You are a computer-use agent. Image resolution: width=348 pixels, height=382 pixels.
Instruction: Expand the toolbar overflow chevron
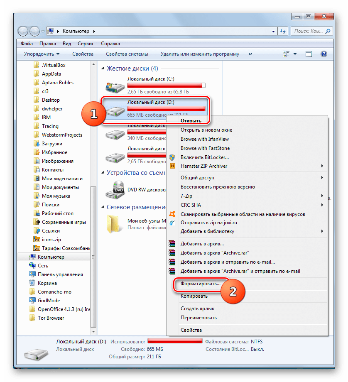250,54
